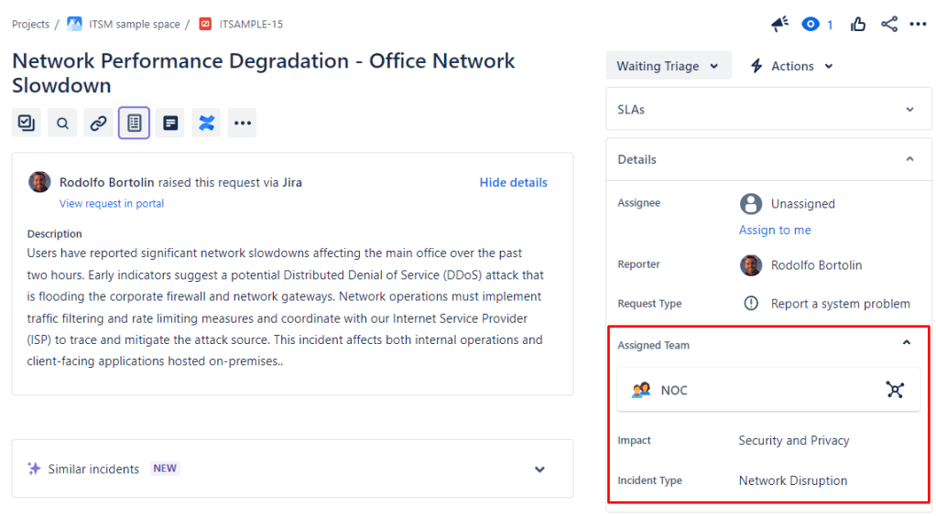Click Hide details link
This screenshot has height=516, width=936.
[513, 182]
